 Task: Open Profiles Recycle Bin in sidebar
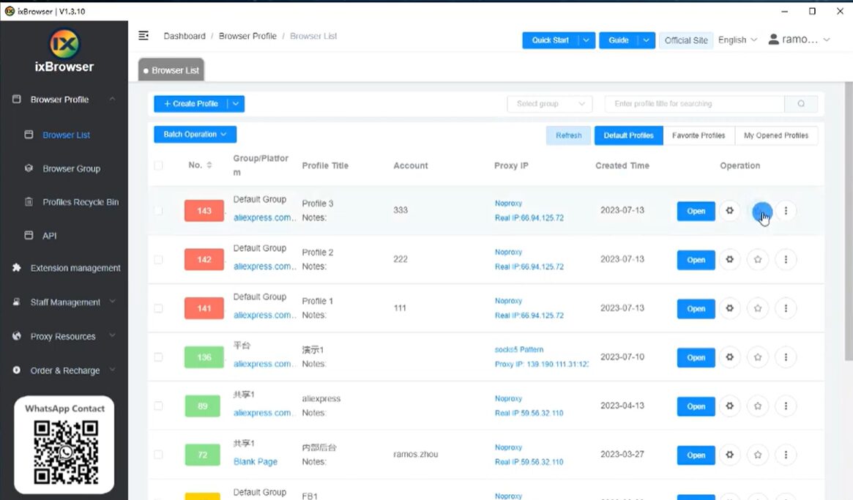(81, 202)
